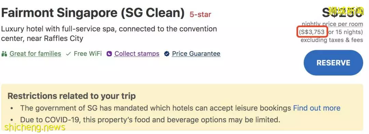Click the family icon beside Great for families
Viewport: 369px width, 134px height.
tap(4, 54)
